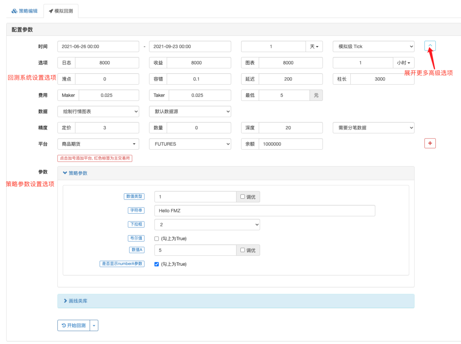This screenshot has height=344, width=461.
Task: Click the 深度 value field
Action: click(291, 128)
